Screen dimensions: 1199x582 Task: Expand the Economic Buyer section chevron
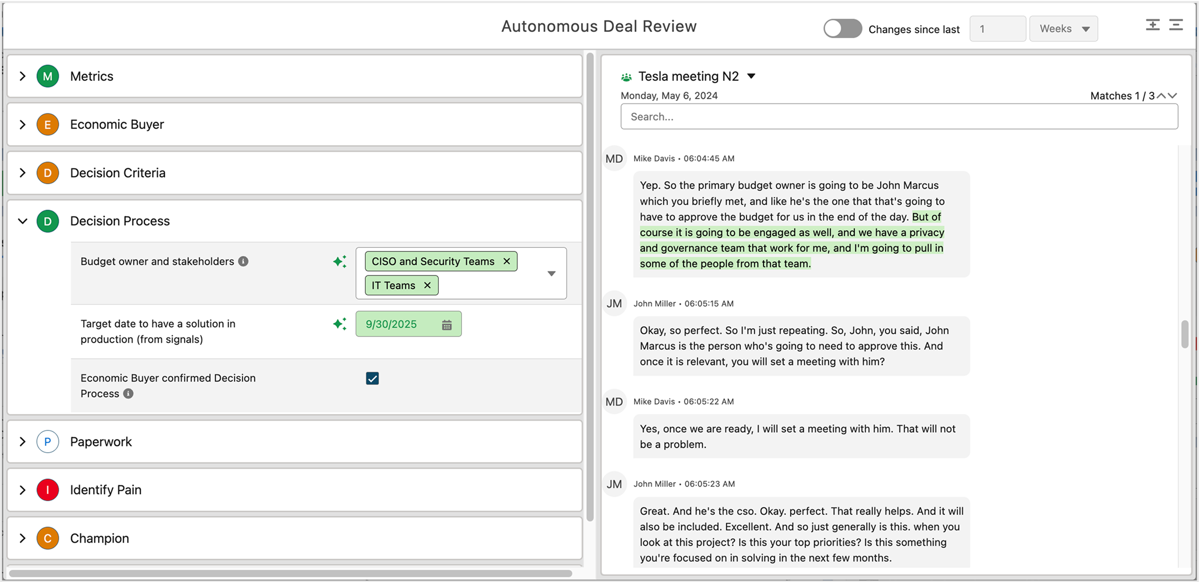(23, 124)
